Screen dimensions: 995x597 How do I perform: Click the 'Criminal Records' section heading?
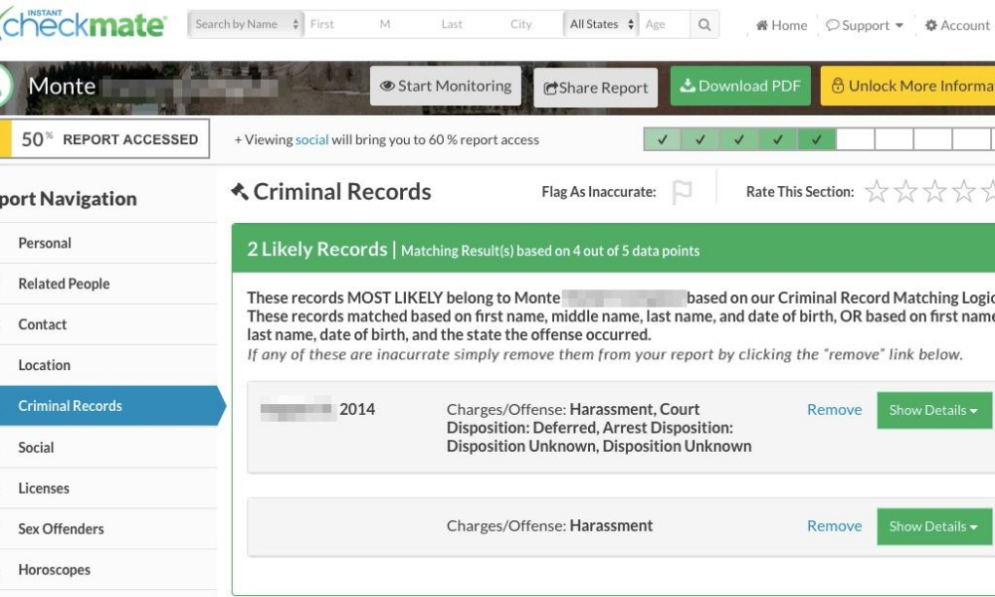[342, 192]
